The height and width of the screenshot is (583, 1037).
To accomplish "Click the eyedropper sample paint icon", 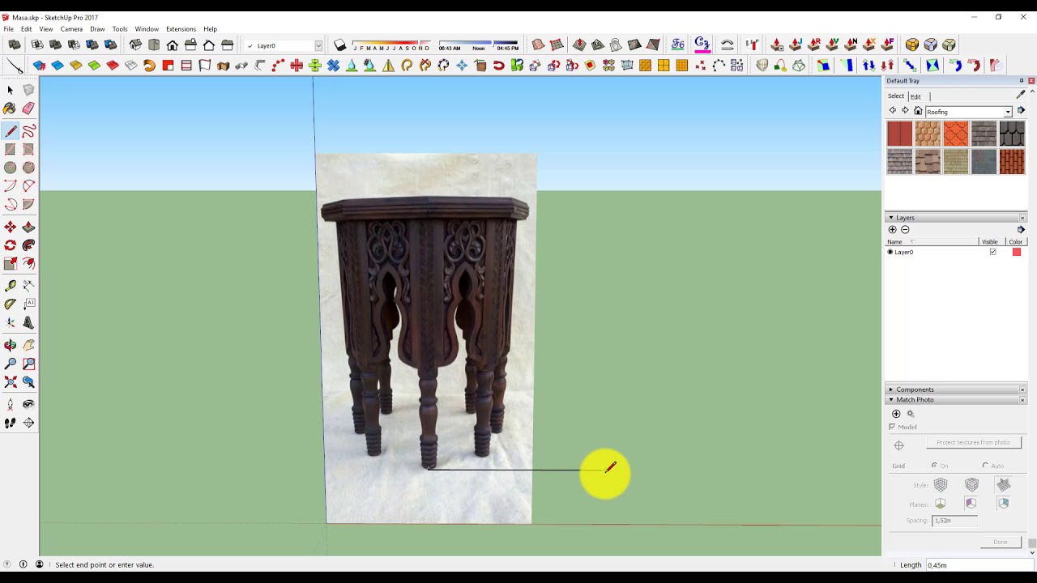I will [1021, 96].
